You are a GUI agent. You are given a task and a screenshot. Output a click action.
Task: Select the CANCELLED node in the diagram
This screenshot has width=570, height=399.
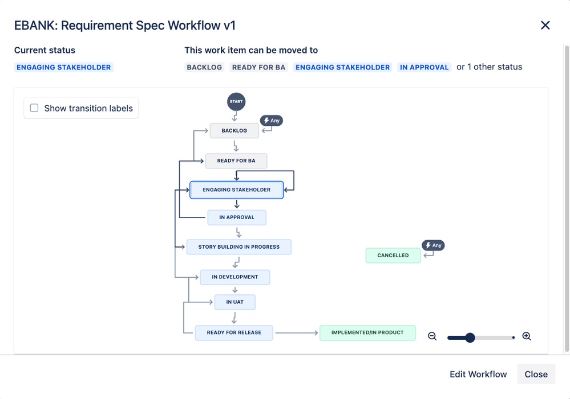393,255
